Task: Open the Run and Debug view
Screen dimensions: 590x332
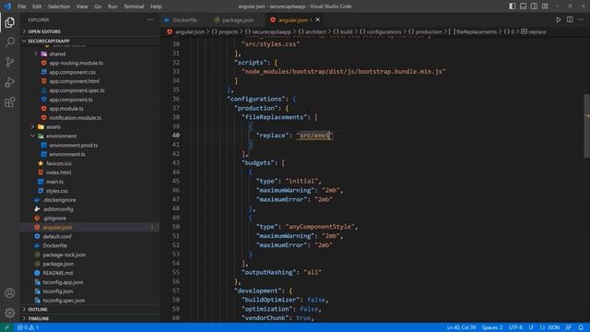Action: (10, 82)
